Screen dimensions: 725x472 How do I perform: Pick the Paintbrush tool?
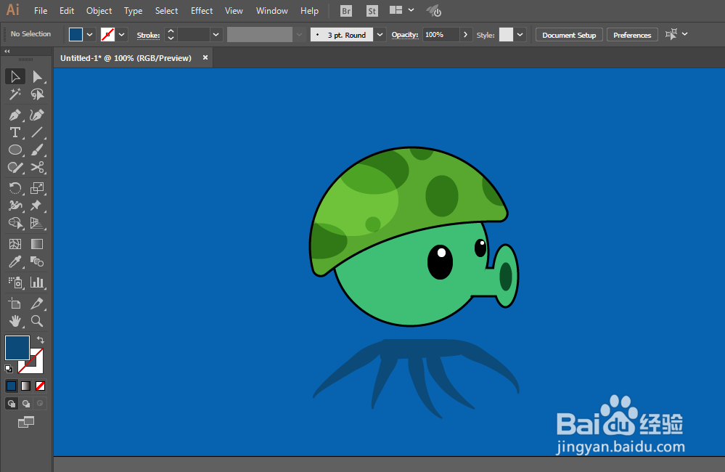pos(37,150)
